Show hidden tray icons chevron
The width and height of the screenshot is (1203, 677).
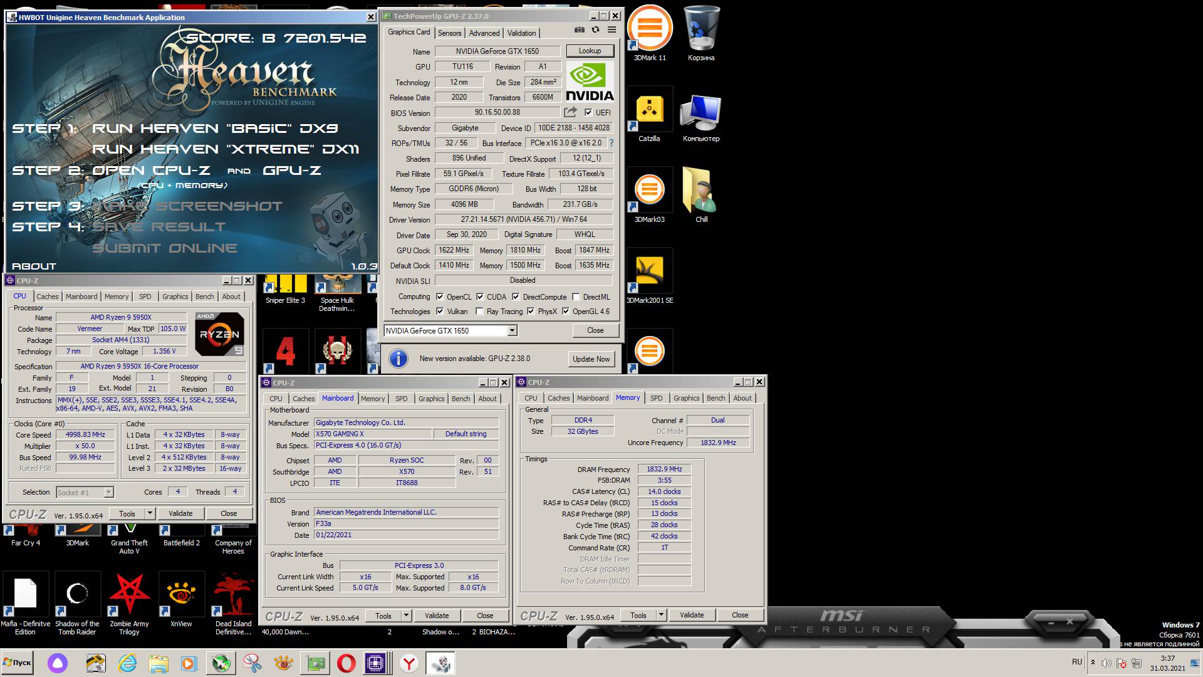pos(1093,663)
